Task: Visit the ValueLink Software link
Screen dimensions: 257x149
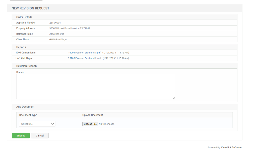Action: pos(231,147)
